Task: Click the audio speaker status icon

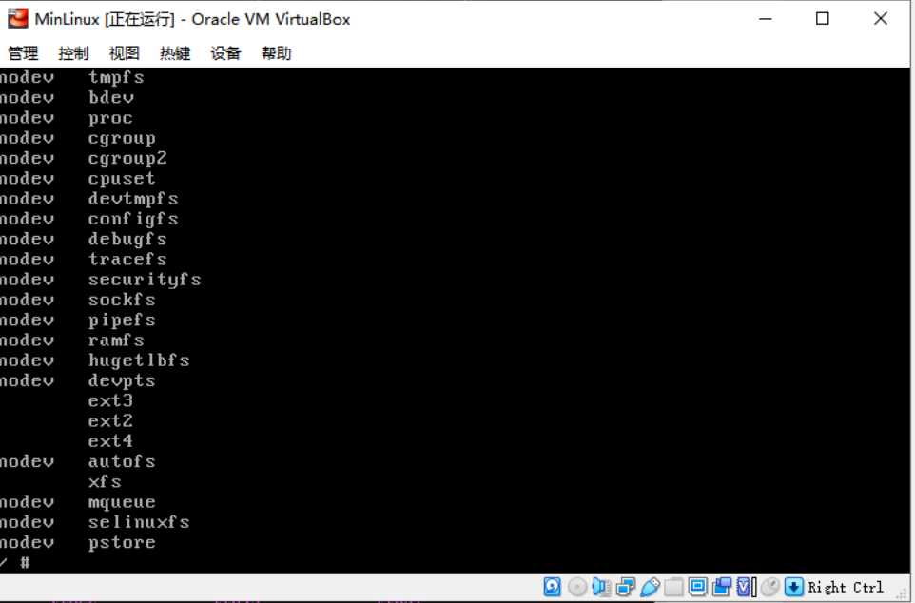Action: (601, 587)
